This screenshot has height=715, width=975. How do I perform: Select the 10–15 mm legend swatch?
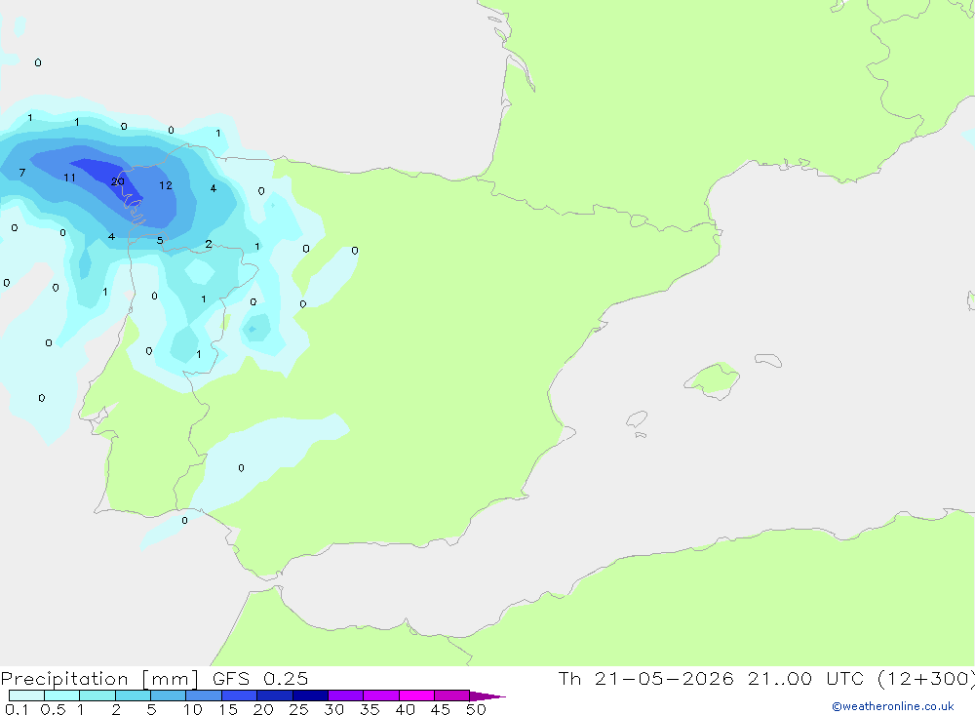click(204, 695)
